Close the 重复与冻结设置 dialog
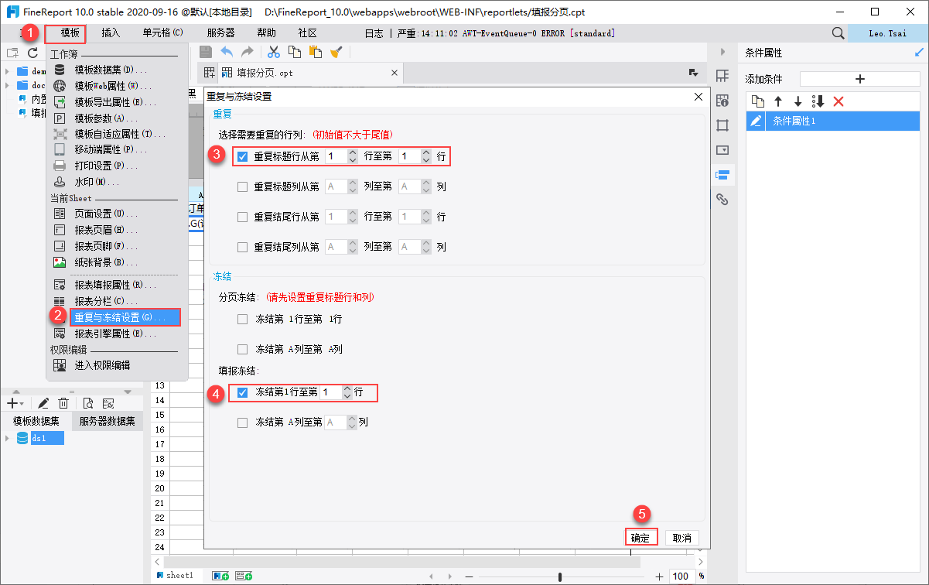The image size is (929, 585). click(698, 97)
